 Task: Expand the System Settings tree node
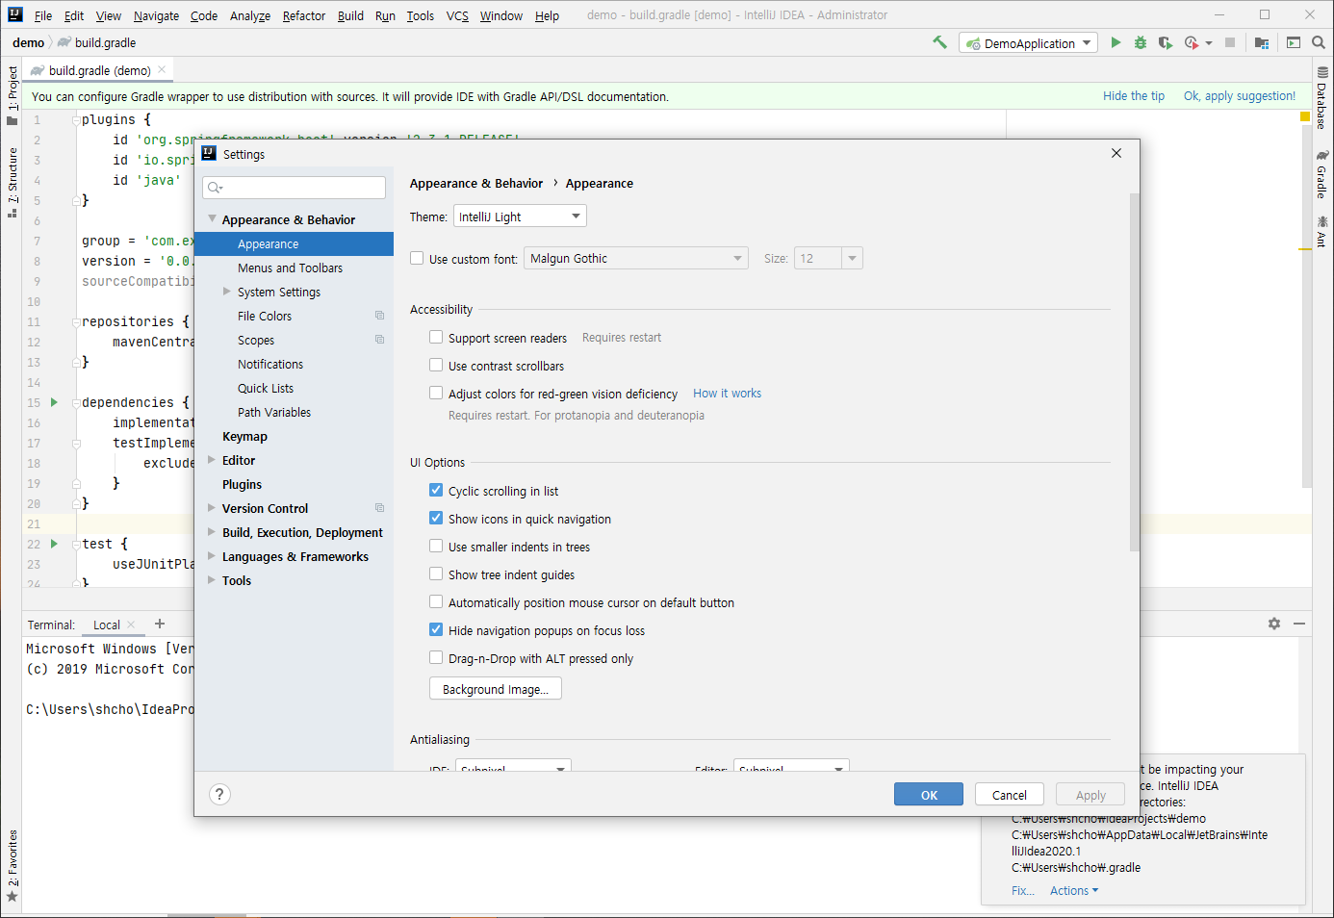point(227,292)
